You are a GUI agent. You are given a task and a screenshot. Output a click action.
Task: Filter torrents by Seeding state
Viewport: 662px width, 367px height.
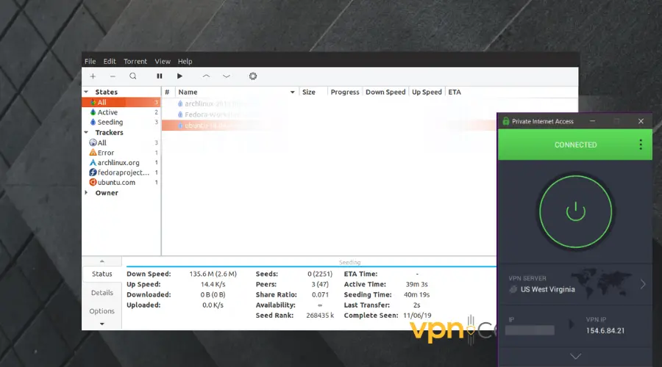[x=110, y=123]
